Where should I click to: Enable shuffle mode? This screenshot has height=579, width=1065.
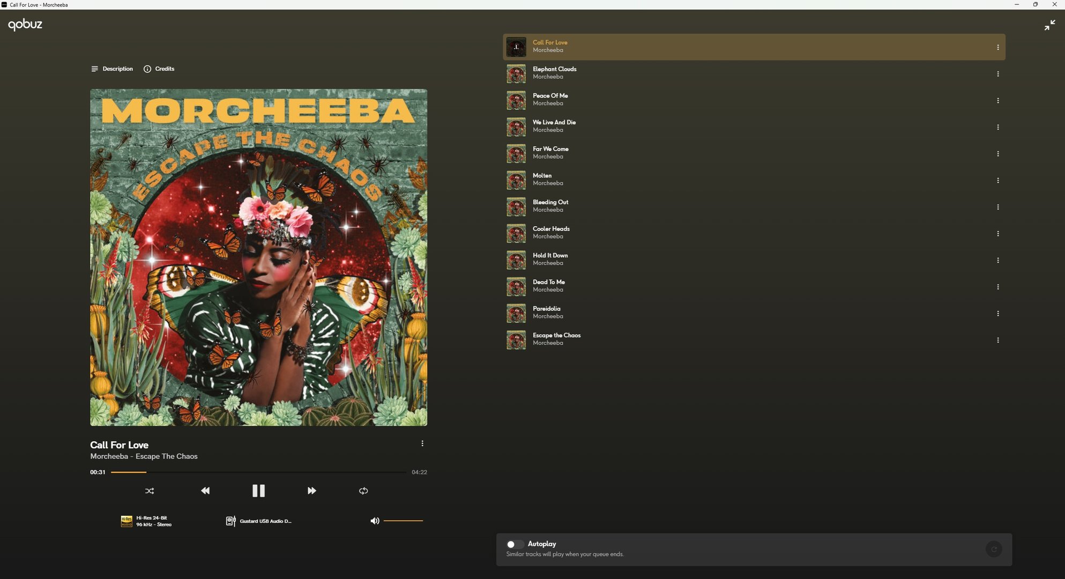150,491
